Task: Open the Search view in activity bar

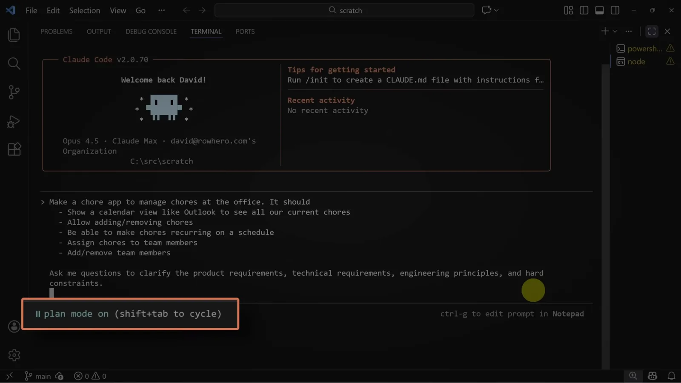Action: (14, 63)
